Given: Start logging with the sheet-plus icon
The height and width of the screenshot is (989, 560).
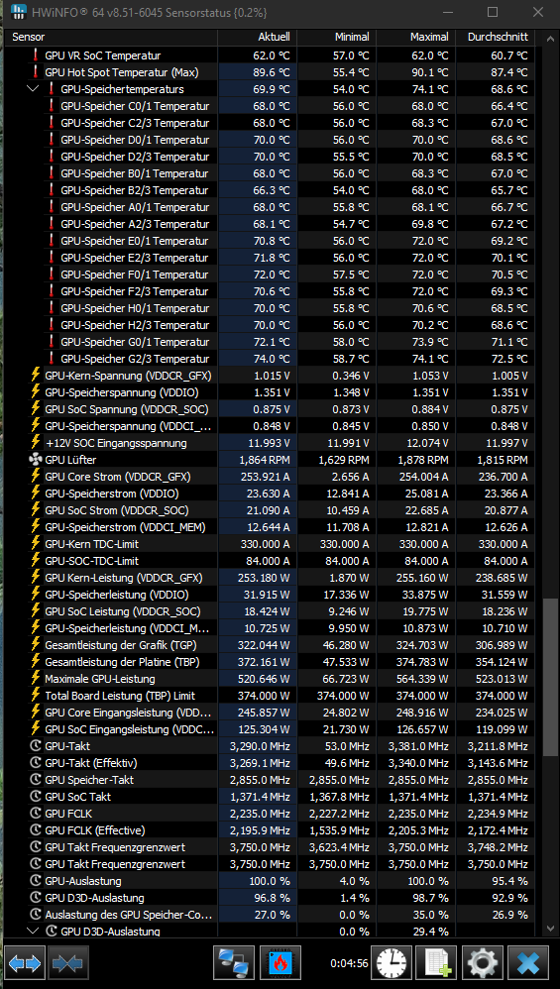Looking at the screenshot, I should click(437, 963).
